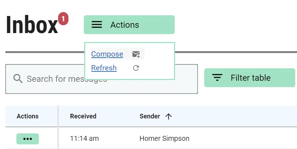Click the Actions column header
The height and width of the screenshot is (149, 297).
pyautogui.click(x=27, y=116)
